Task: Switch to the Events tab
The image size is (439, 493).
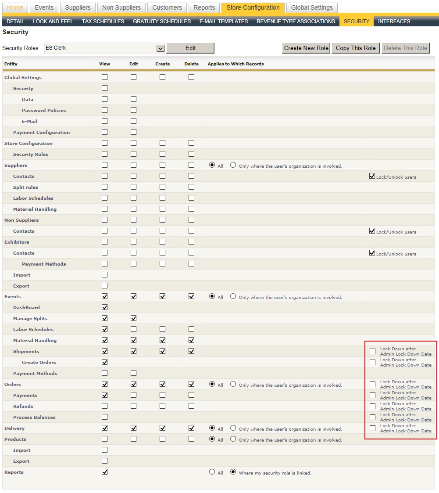Action: (44, 7)
